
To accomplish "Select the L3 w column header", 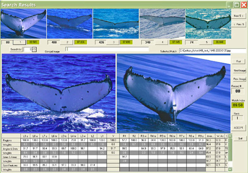I will tap(83, 136).
